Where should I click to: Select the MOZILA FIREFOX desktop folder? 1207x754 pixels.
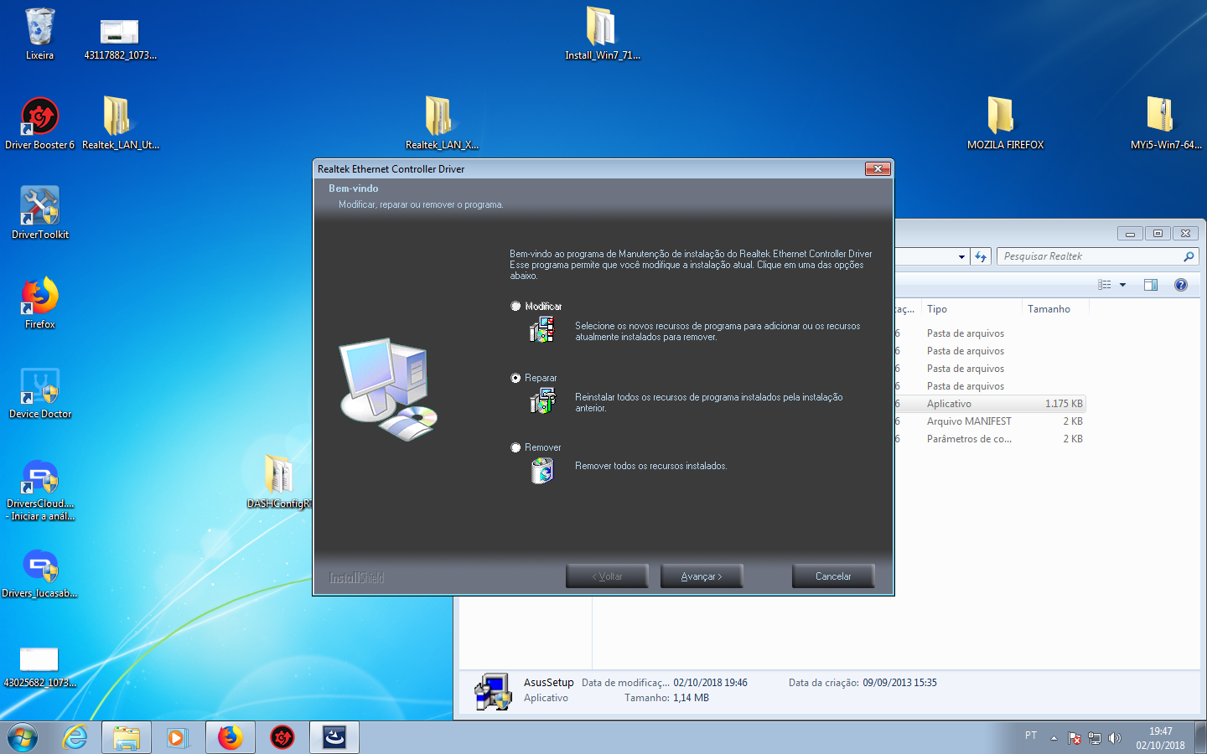click(x=1005, y=123)
